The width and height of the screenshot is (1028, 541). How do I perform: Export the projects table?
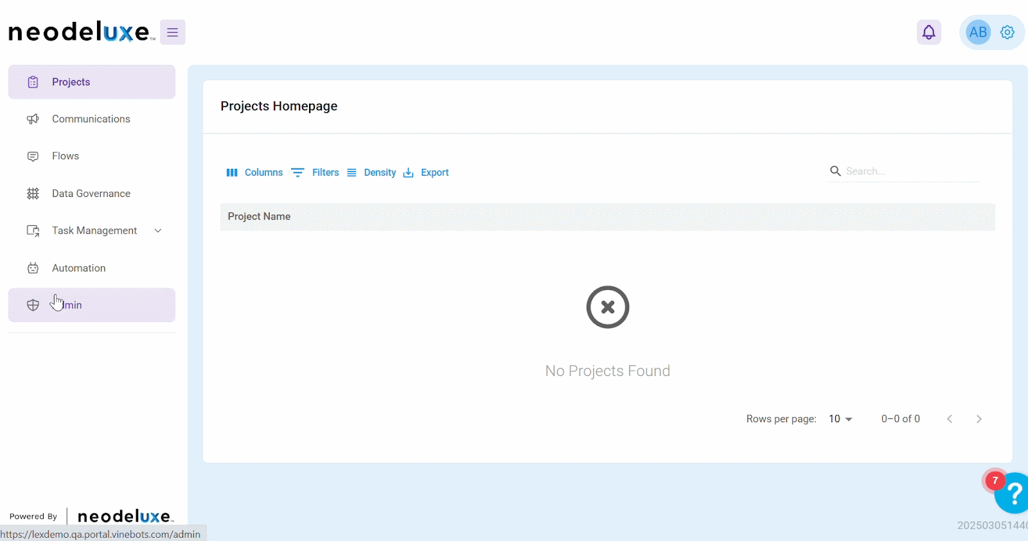(426, 173)
